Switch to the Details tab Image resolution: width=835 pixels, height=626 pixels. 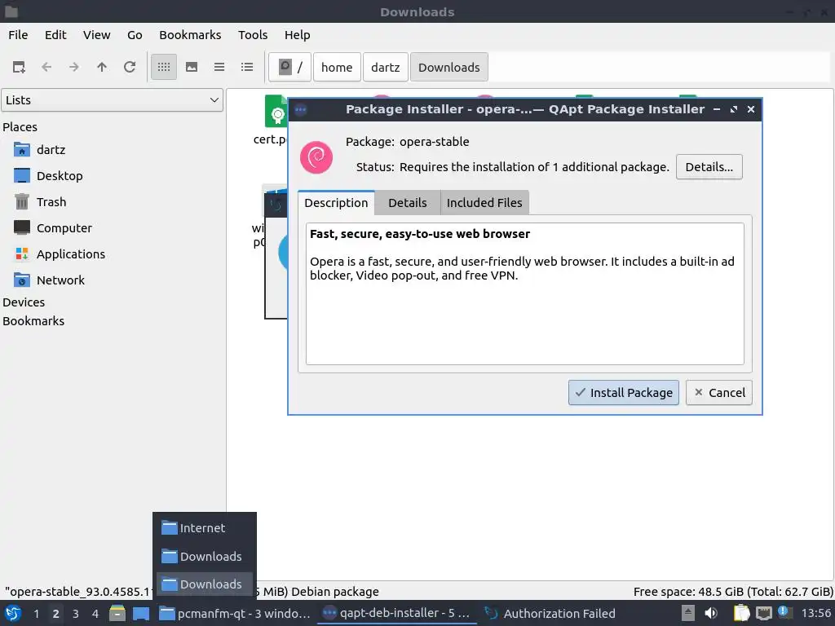tap(408, 203)
